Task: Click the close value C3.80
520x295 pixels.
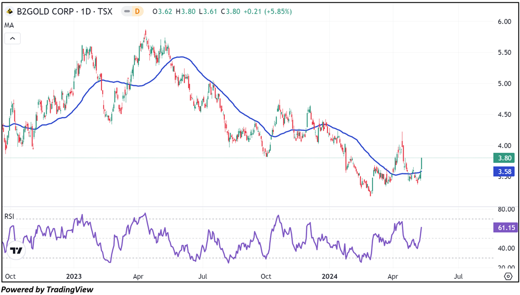Action: (x=230, y=11)
